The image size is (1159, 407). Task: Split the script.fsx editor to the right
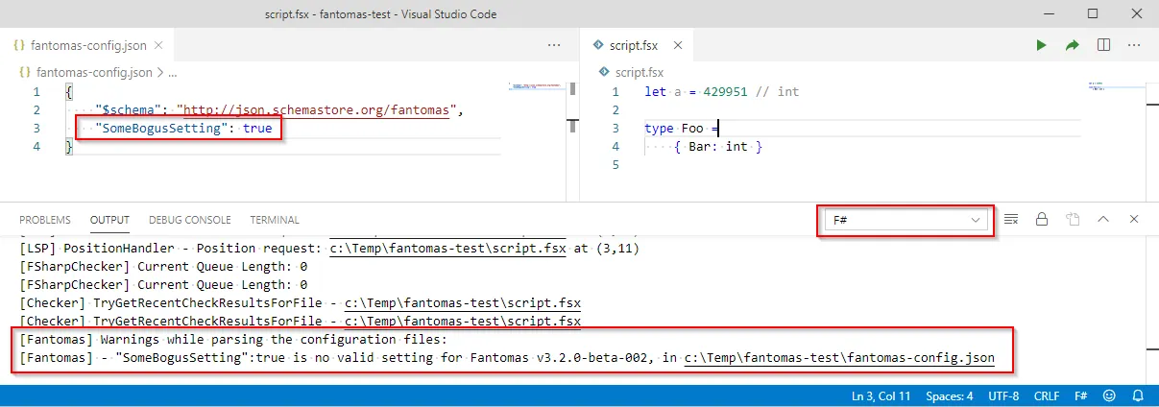click(1103, 45)
